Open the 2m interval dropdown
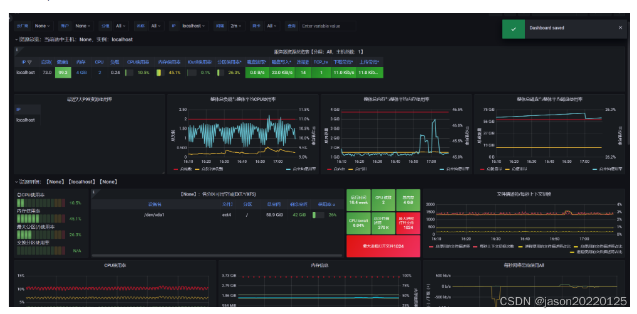 (236, 26)
